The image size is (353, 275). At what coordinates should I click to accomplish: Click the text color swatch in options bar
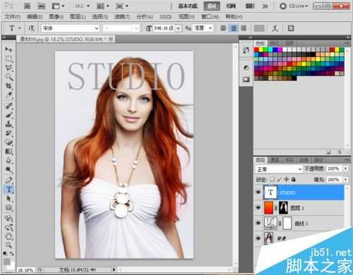(x=259, y=28)
